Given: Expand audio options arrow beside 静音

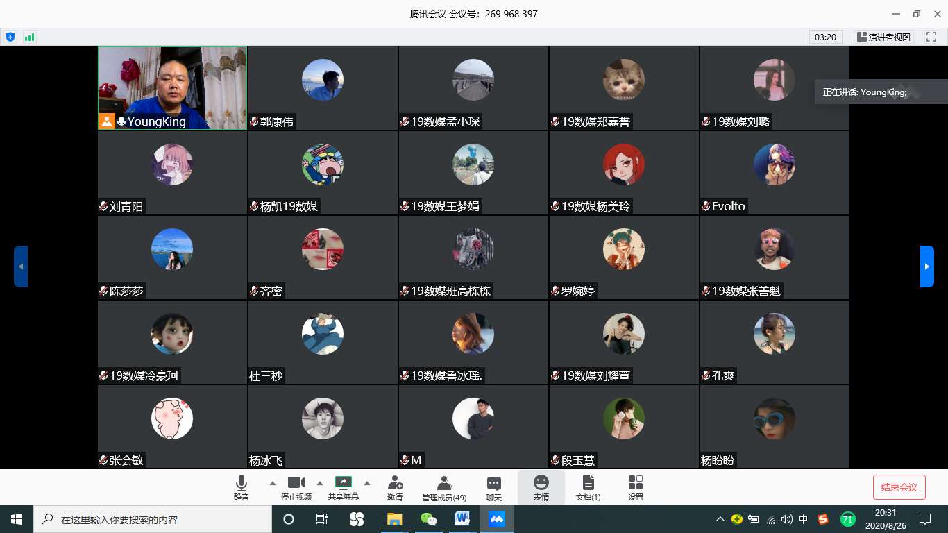Looking at the screenshot, I should tap(272, 483).
